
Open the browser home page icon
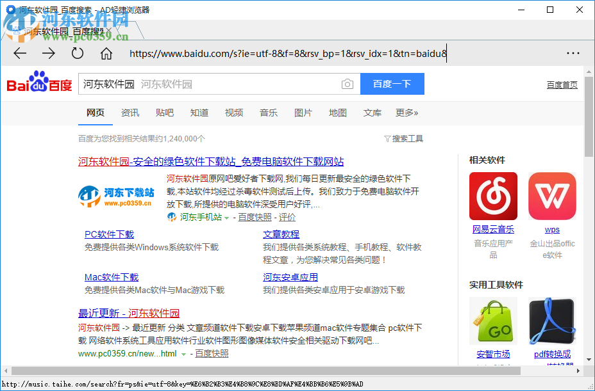click(106, 53)
